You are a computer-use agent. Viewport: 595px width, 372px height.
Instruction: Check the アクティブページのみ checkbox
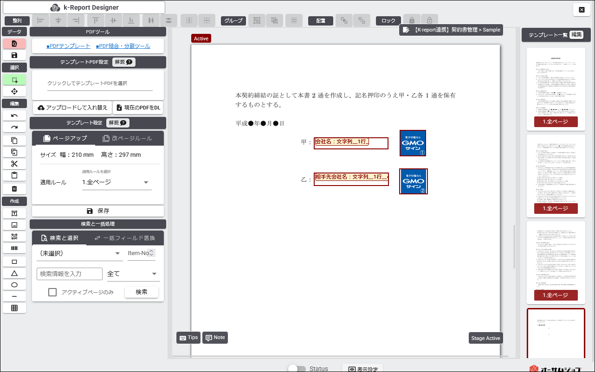coord(53,292)
